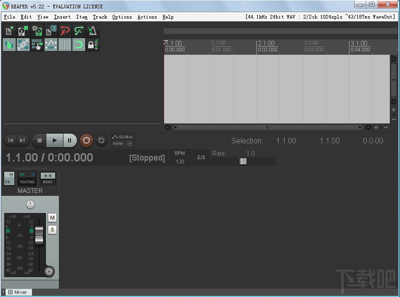Click the big time display 1.1.00 / 0:00.000
This screenshot has width=400, height=297.
(50, 157)
